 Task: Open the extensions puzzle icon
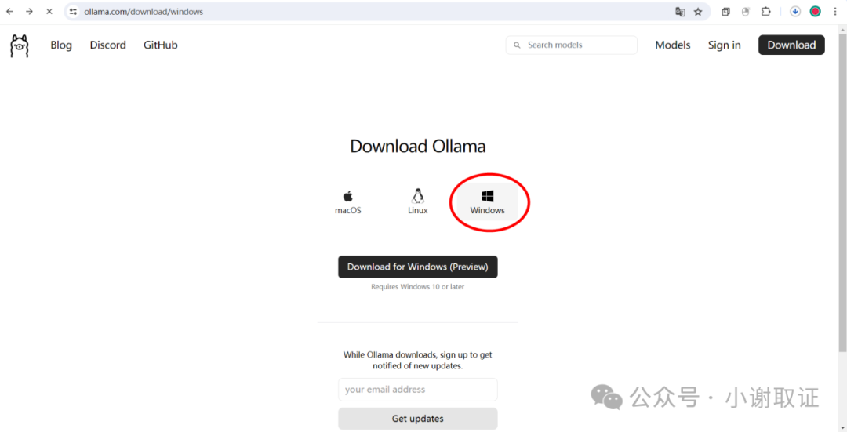765,11
